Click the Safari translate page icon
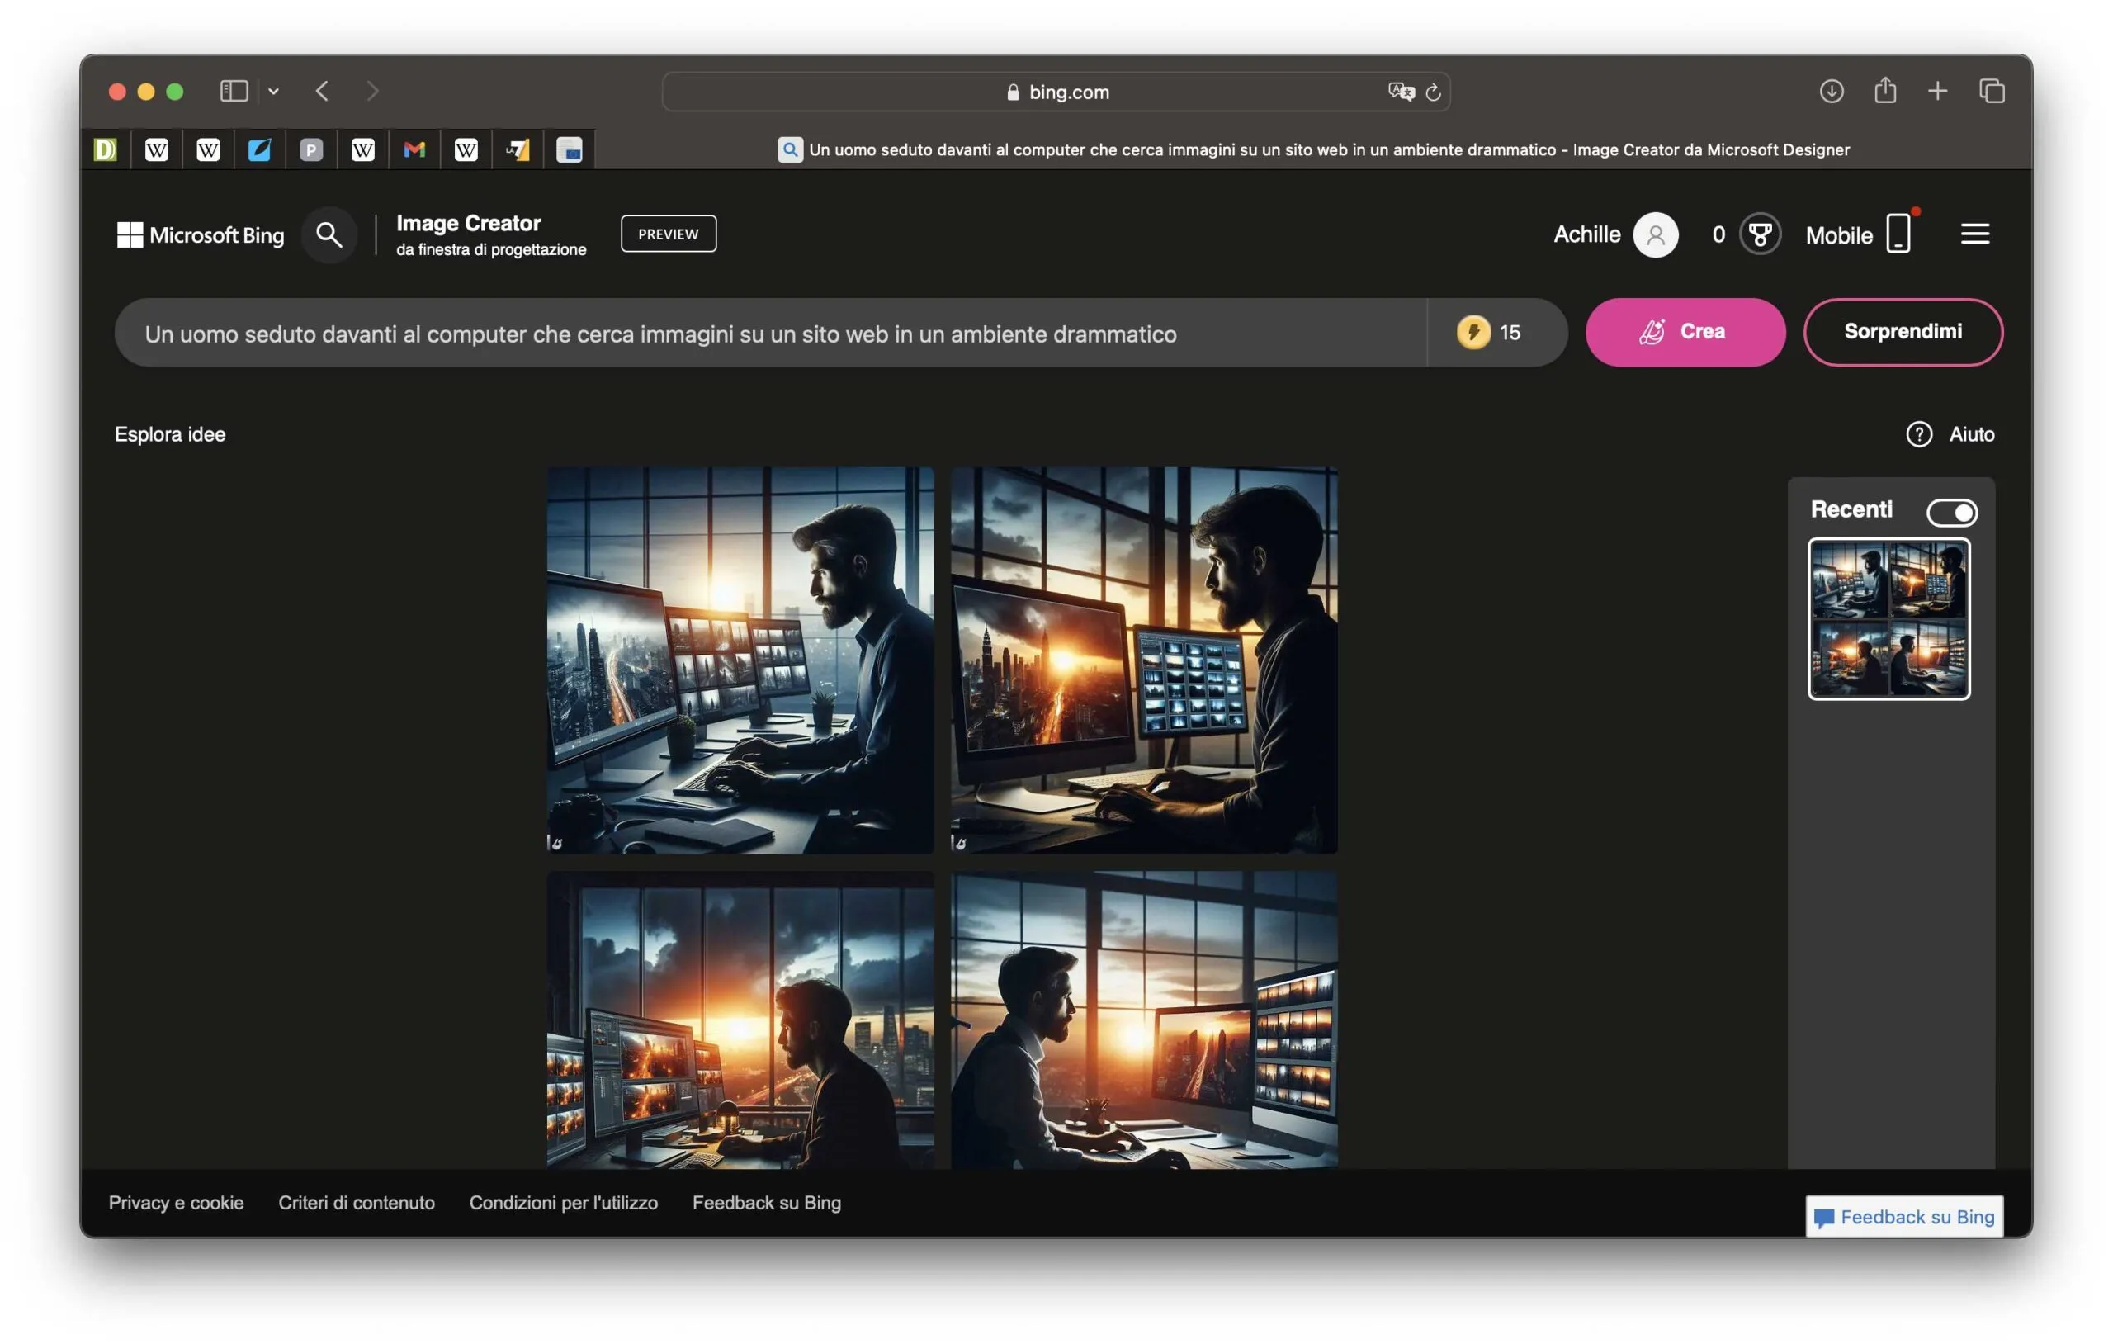 (x=1401, y=92)
